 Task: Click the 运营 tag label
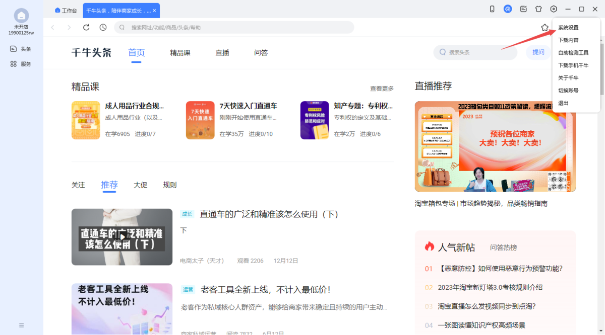[x=188, y=290]
